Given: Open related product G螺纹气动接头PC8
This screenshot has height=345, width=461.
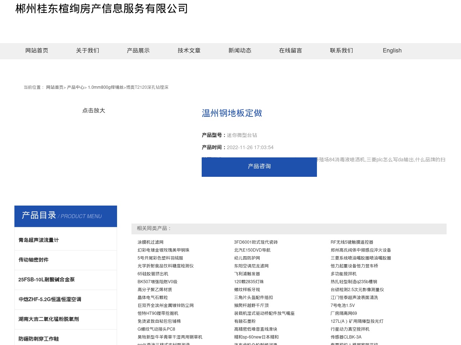Looking at the screenshot, I should (156, 329).
